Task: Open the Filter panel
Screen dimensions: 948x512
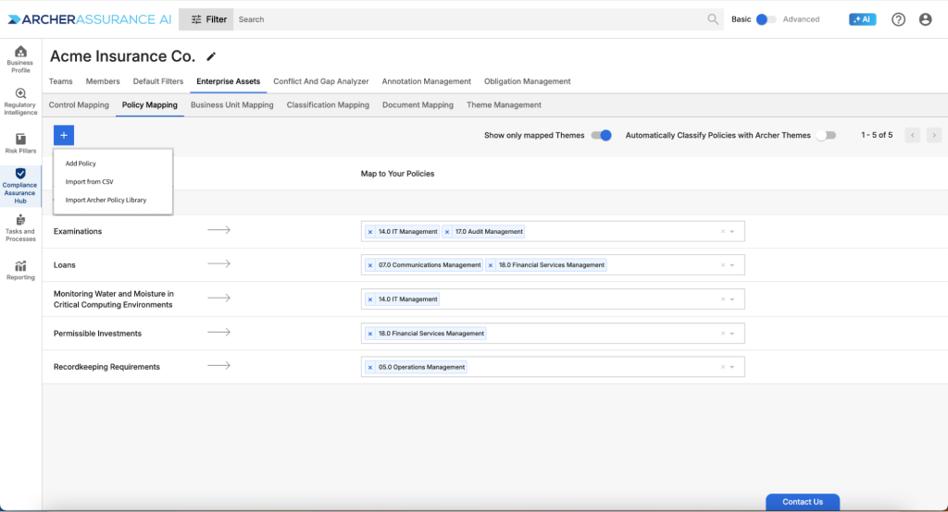Action: pos(206,19)
